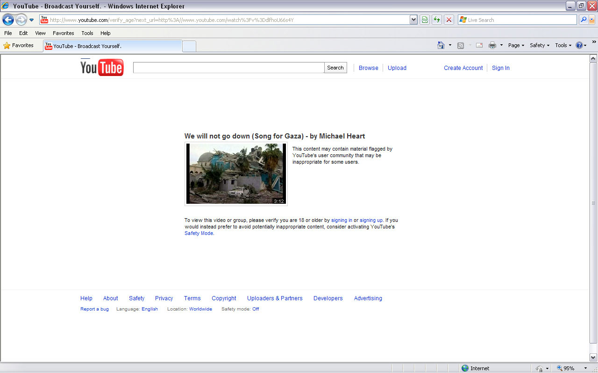The height and width of the screenshot is (373, 598).
Task: Click the Internet security zone indicator
Action: (476, 368)
